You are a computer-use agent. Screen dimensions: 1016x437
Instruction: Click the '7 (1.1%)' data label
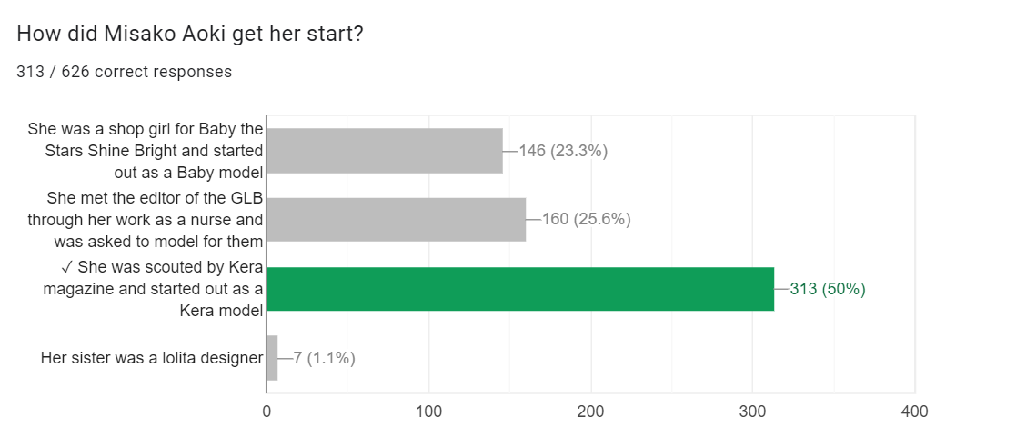[x=324, y=358]
